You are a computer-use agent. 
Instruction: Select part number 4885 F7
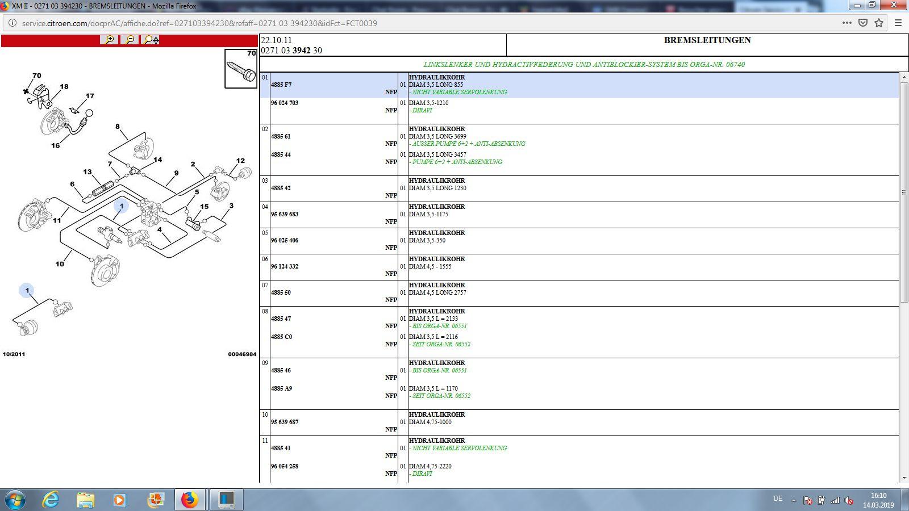281,85
